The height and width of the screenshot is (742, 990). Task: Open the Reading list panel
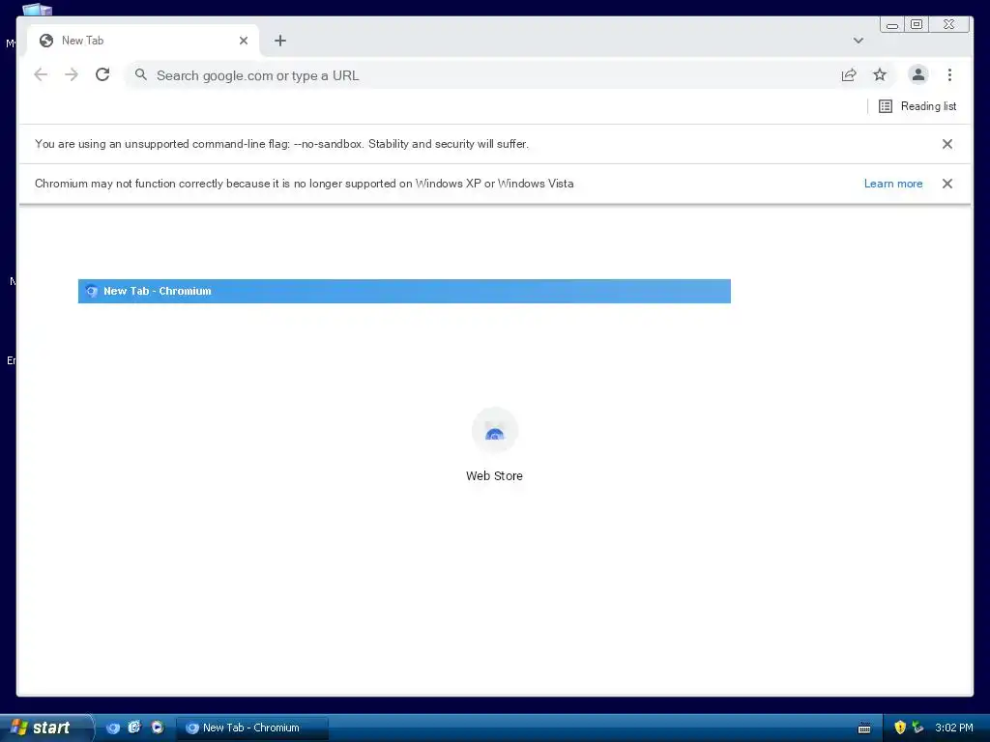tap(917, 106)
